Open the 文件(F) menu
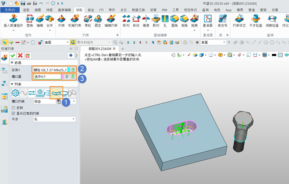Viewport: 289px width, 184px height. pyautogui.click(x=10, y=10)
